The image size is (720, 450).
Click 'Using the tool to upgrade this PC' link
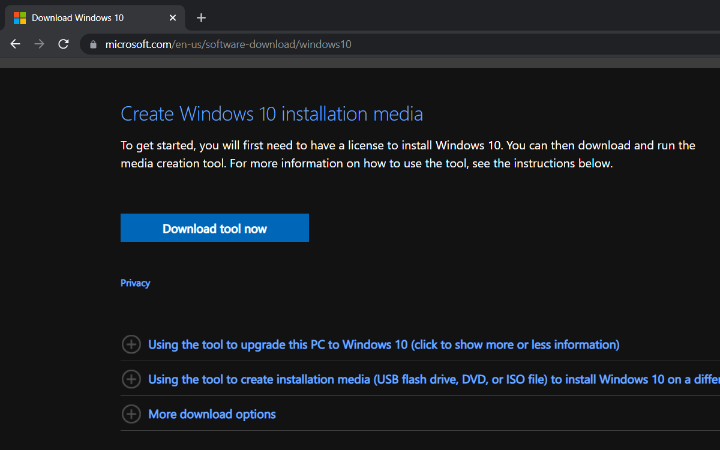click(x=384, y=344)
